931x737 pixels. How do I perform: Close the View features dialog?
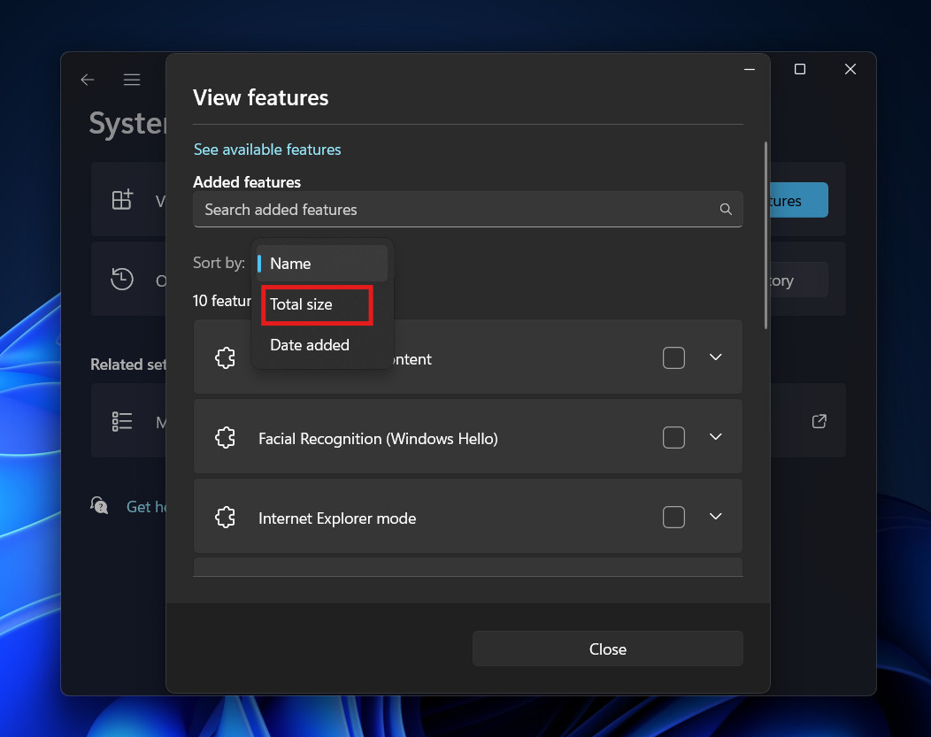(x=607, y=649)
